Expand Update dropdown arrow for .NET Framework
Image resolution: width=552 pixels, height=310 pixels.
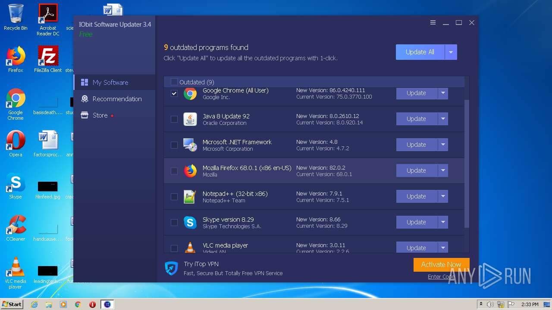443,145
